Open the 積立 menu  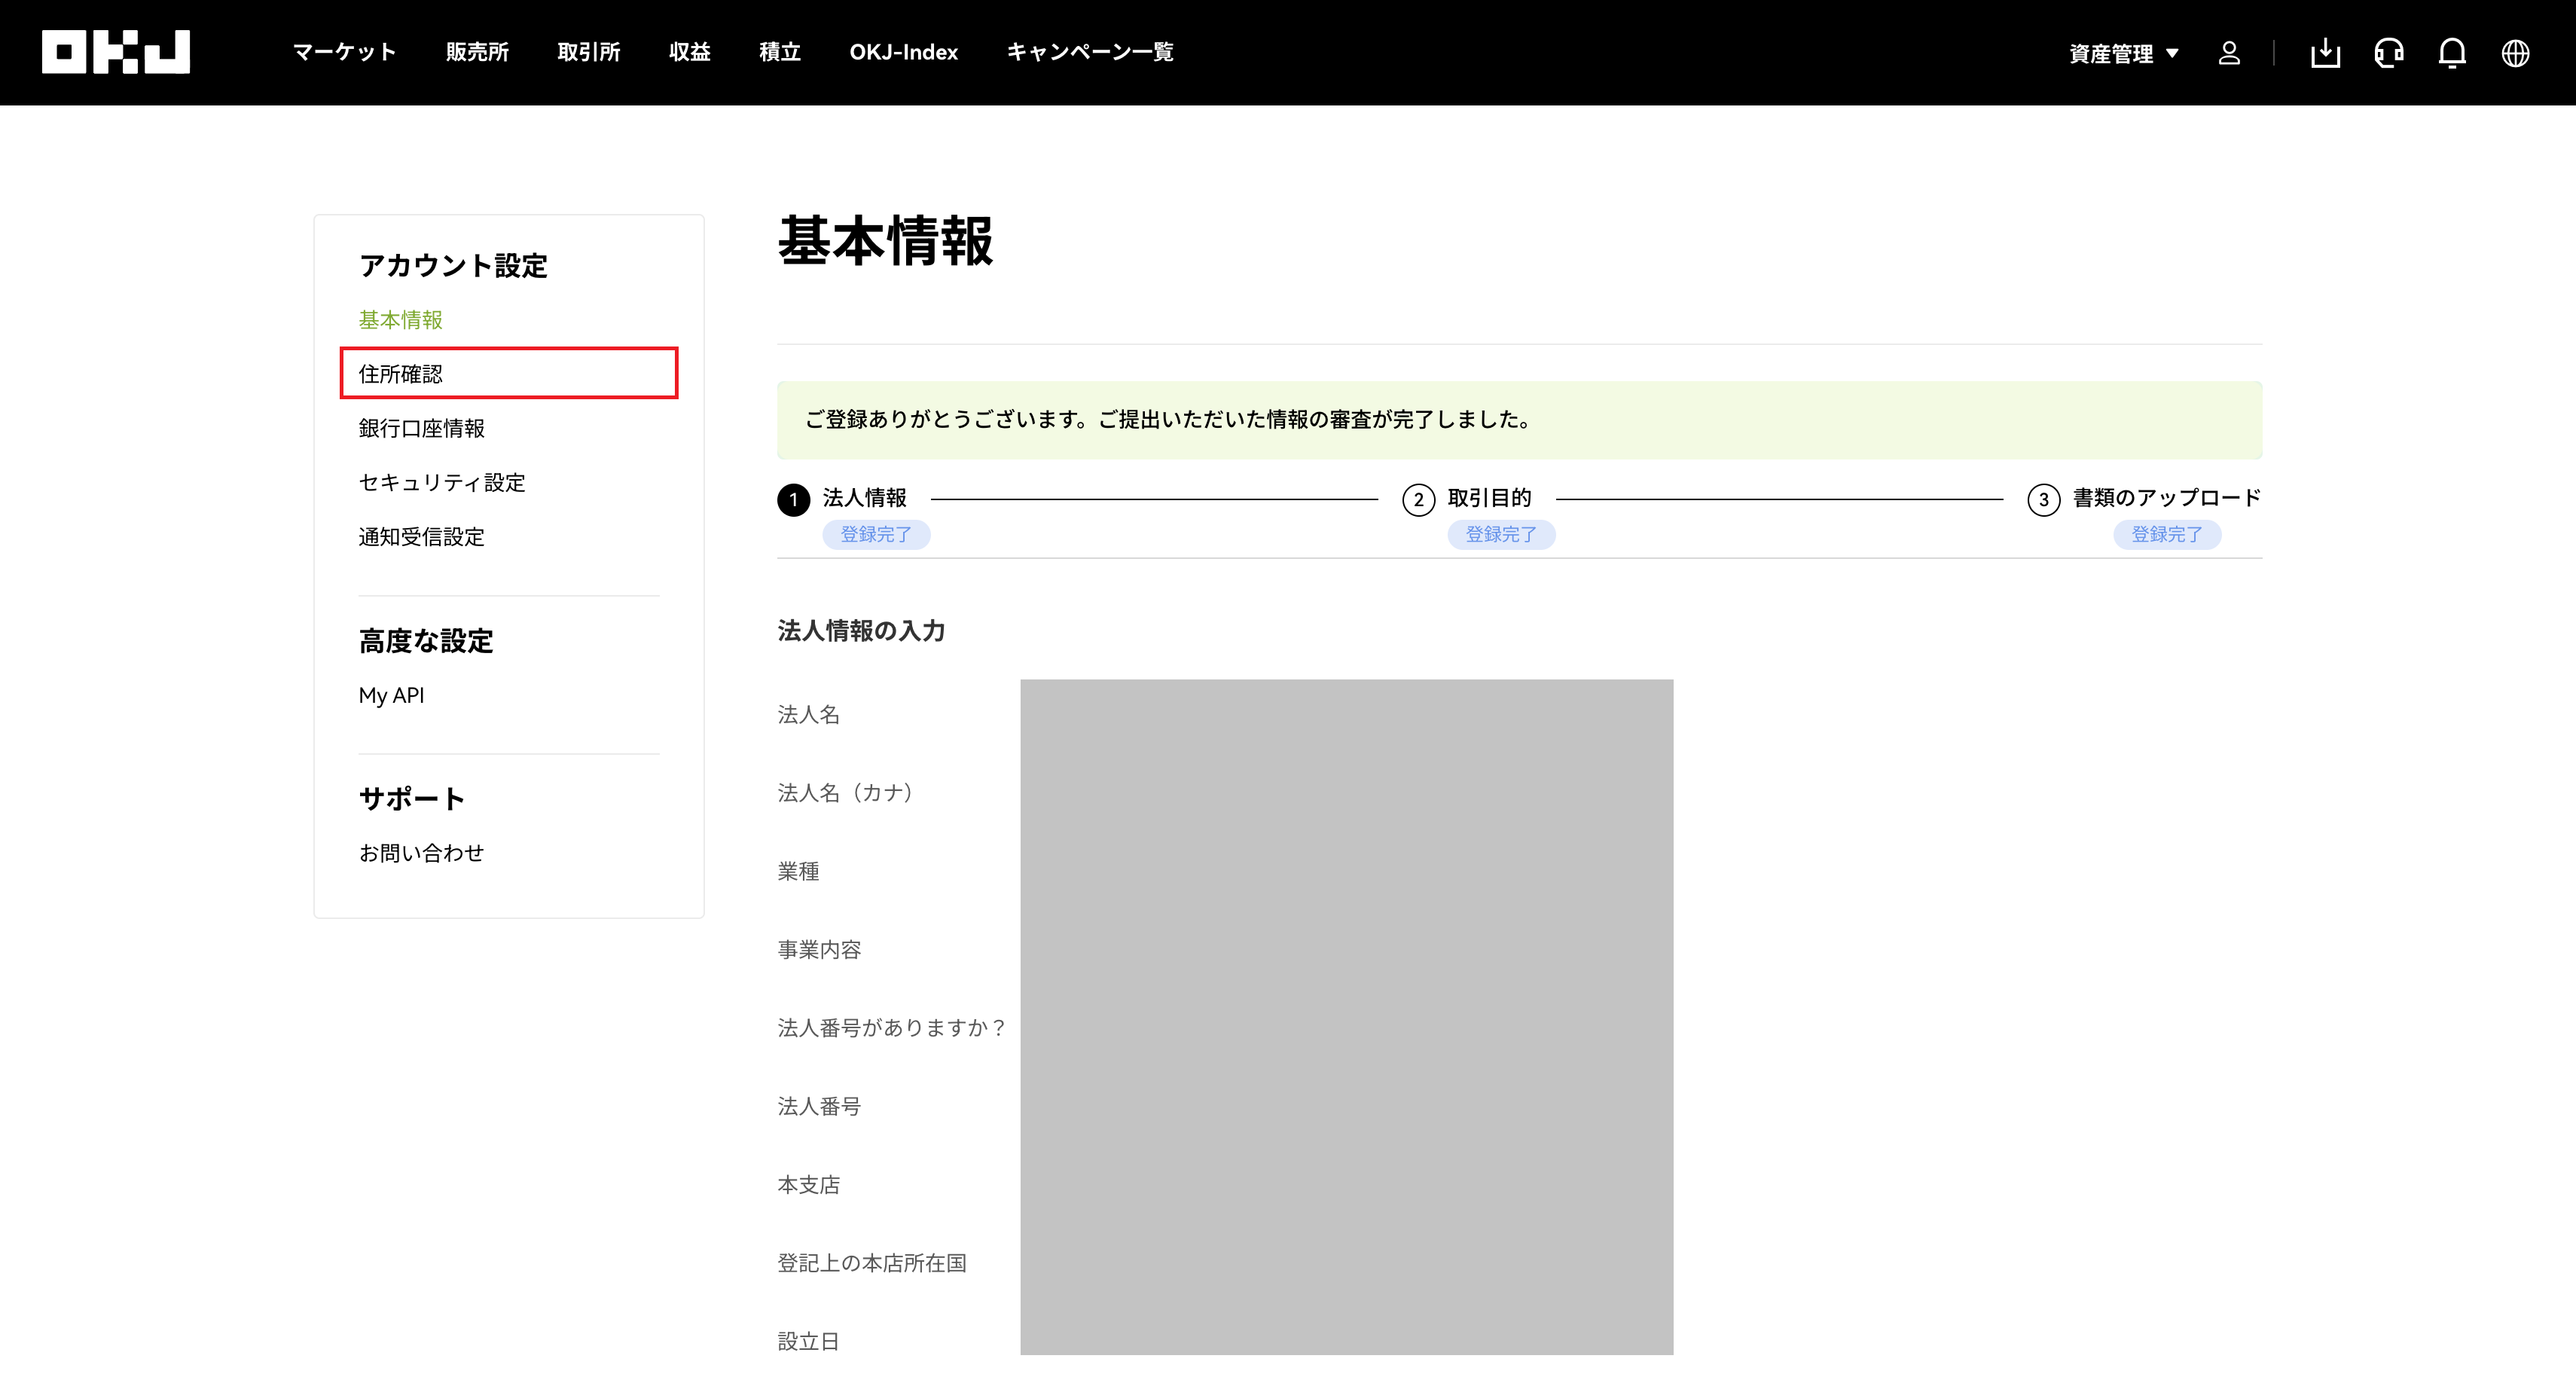pyautogui.click(x=780, y=52)
